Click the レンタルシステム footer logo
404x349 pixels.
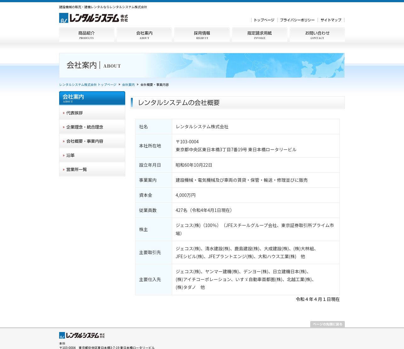[82, 335]
